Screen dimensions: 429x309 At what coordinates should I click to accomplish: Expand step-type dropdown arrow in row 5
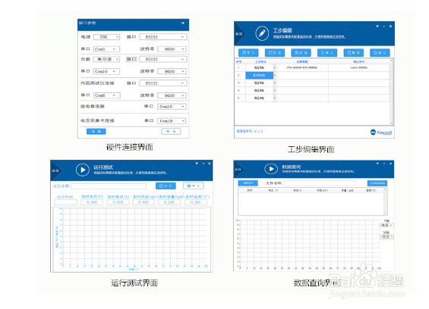[x=275, y=98]
